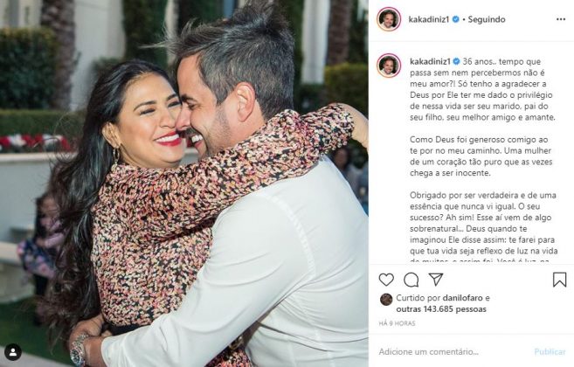Like the post with the heart icon
The height and width of the screenshot is (367, 574).
pos(386,280)
